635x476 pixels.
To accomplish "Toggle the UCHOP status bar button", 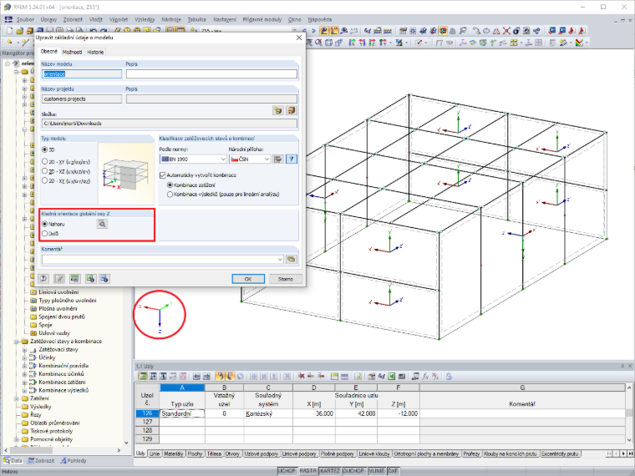I will click(x=287, y=471).
